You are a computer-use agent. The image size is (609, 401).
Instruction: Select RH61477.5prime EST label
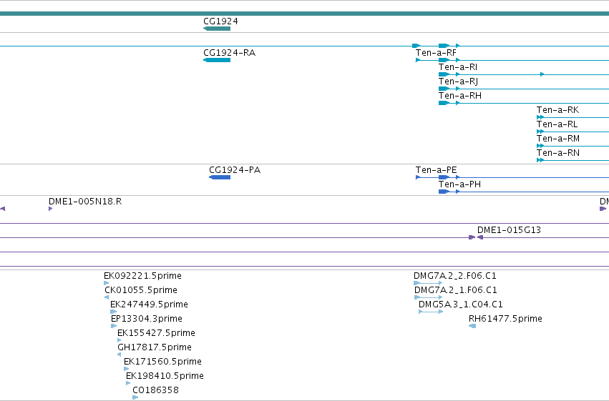pos(505,318)
